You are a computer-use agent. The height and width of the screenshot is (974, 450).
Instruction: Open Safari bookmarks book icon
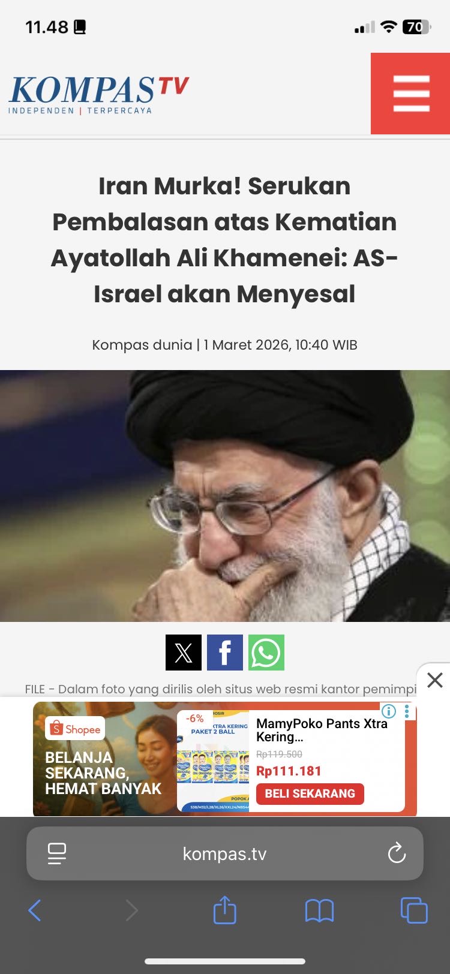319,911
